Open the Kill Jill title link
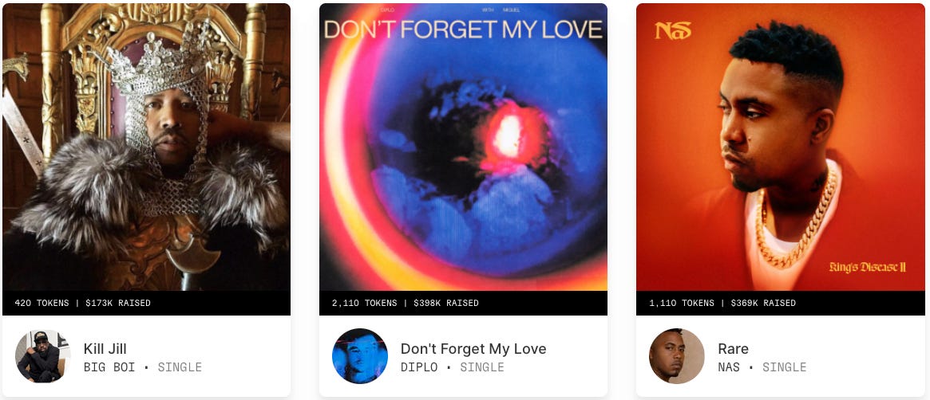Screen dimensions: 930x400 pyautogui.click(x=105, y=348)
